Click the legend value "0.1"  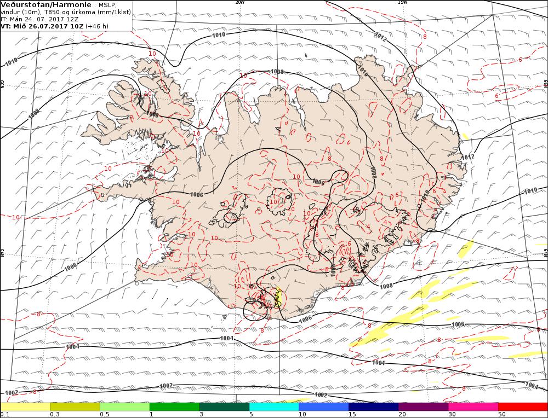point(4,415)
